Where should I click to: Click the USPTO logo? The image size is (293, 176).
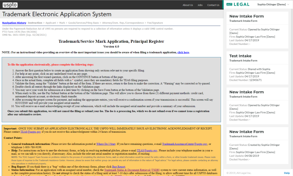coord(10,5)
